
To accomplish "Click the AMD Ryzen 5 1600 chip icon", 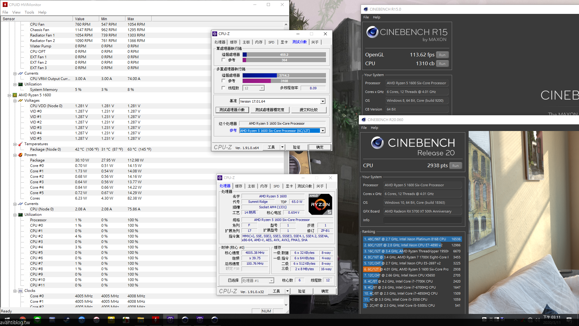I will pos(15,95).
